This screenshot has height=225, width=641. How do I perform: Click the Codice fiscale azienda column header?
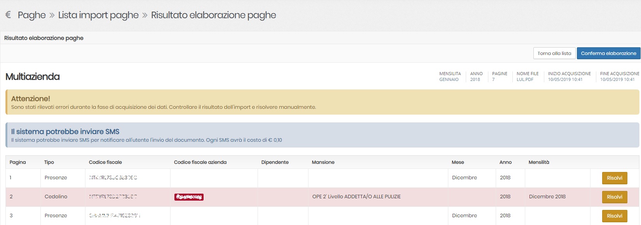coord(200,162)
